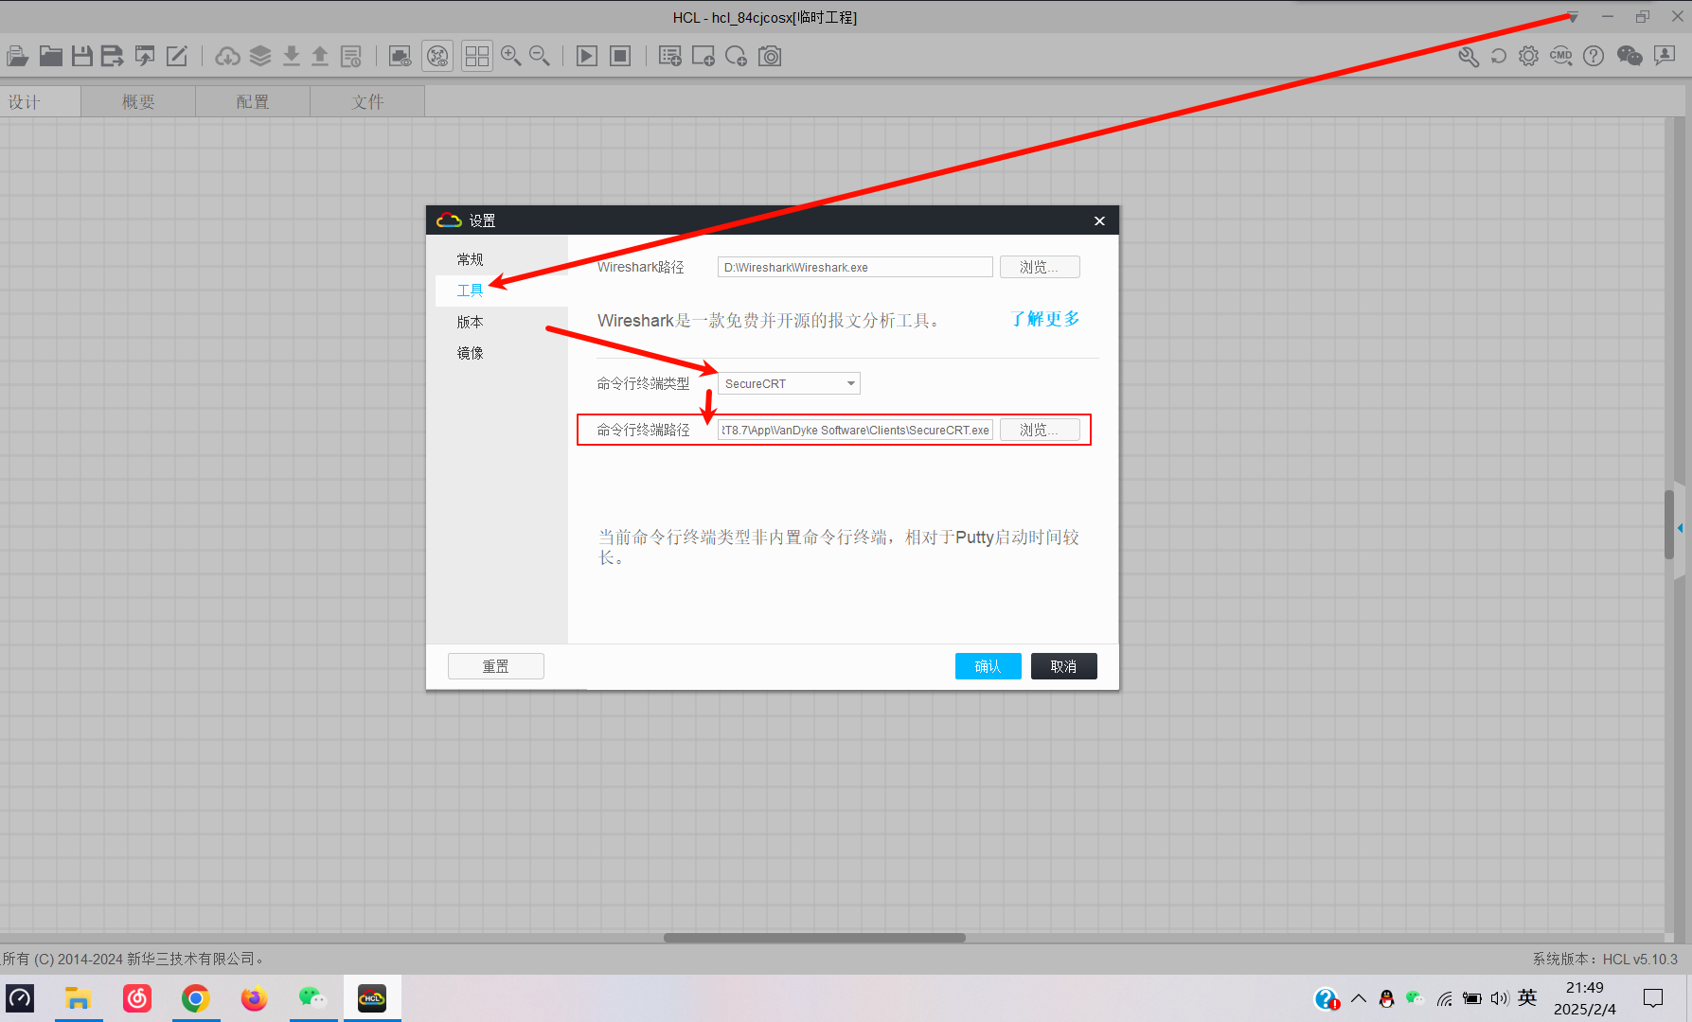The width and height of the screenshot is (1692, 1022).
Task: Show hidden system tray icons
Action: (1359, 998)
